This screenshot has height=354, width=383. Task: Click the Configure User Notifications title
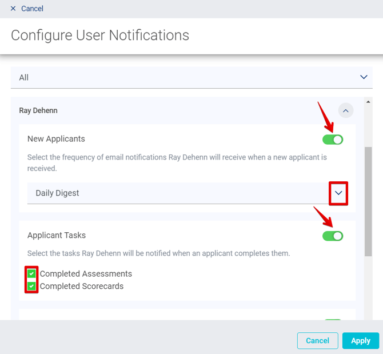coord(100,35)
